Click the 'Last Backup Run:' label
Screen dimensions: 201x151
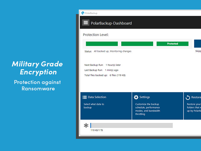click(x=93, y=70)
